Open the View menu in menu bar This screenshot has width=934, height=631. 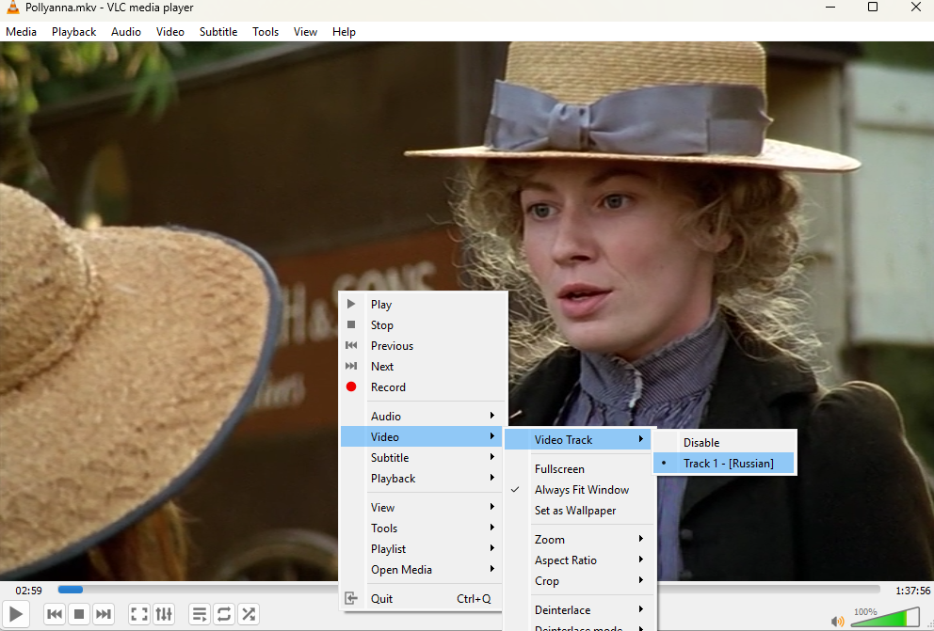pyautogui.click(x=305, y=32)
